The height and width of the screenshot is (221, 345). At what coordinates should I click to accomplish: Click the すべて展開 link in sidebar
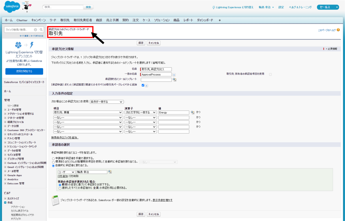(24, 36)
